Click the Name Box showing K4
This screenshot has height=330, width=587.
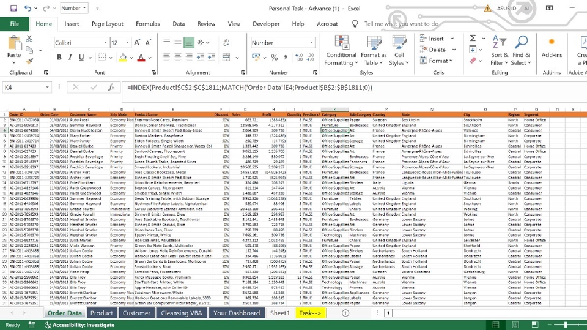coord(27,88)
